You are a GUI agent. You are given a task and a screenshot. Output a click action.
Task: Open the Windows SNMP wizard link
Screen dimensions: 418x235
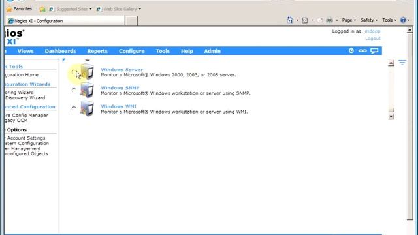120,88
